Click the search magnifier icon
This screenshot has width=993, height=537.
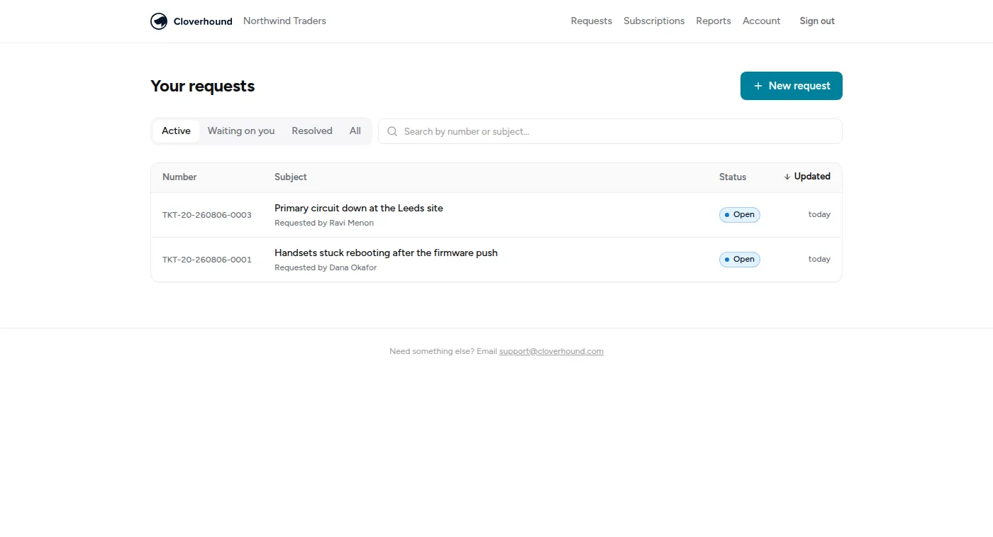tap(392, 131)
